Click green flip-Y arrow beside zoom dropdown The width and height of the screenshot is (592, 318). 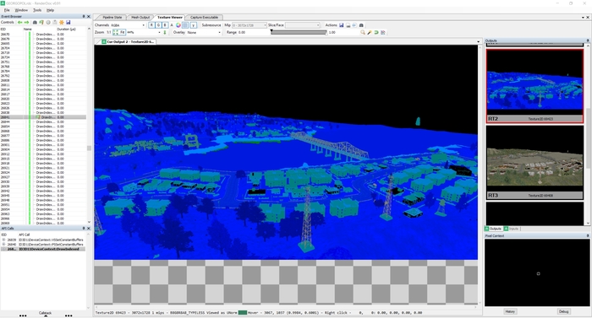coord(165,32)
